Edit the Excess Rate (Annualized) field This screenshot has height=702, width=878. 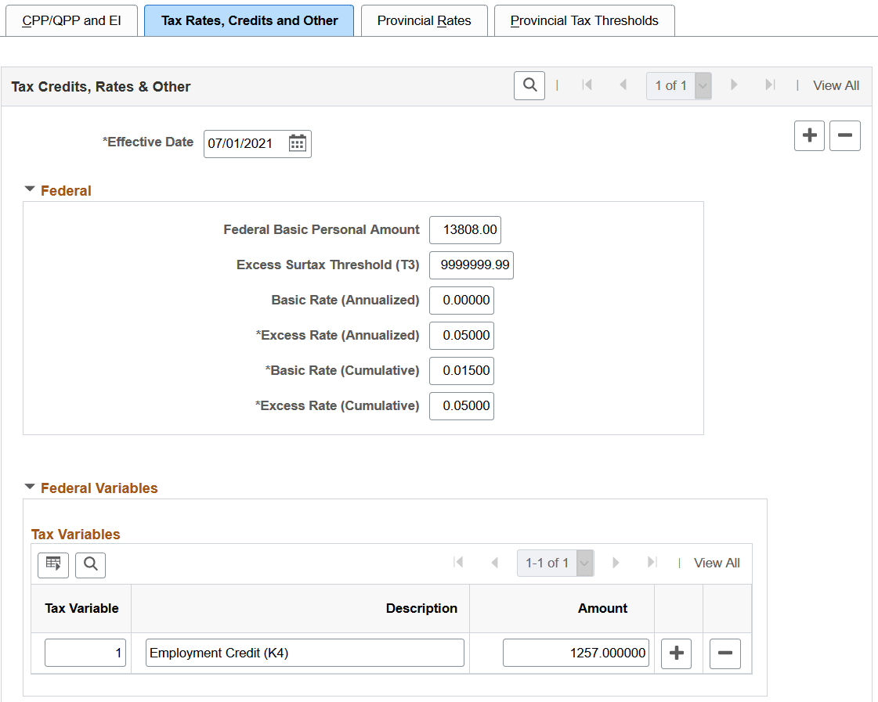point(461,336)
